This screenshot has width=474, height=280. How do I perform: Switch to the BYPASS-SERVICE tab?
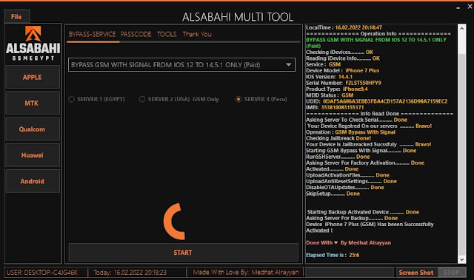(92, 35)
